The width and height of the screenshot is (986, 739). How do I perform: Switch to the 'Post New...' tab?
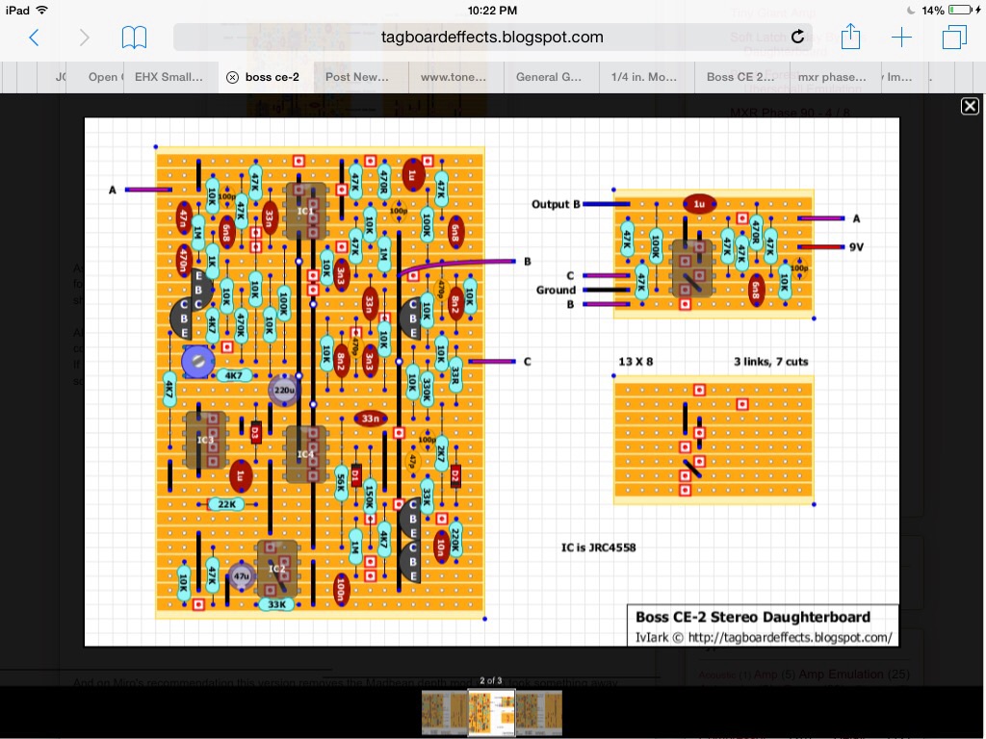coord(357,77)
